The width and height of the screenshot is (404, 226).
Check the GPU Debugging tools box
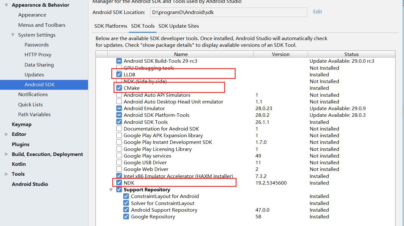point(119,68)
